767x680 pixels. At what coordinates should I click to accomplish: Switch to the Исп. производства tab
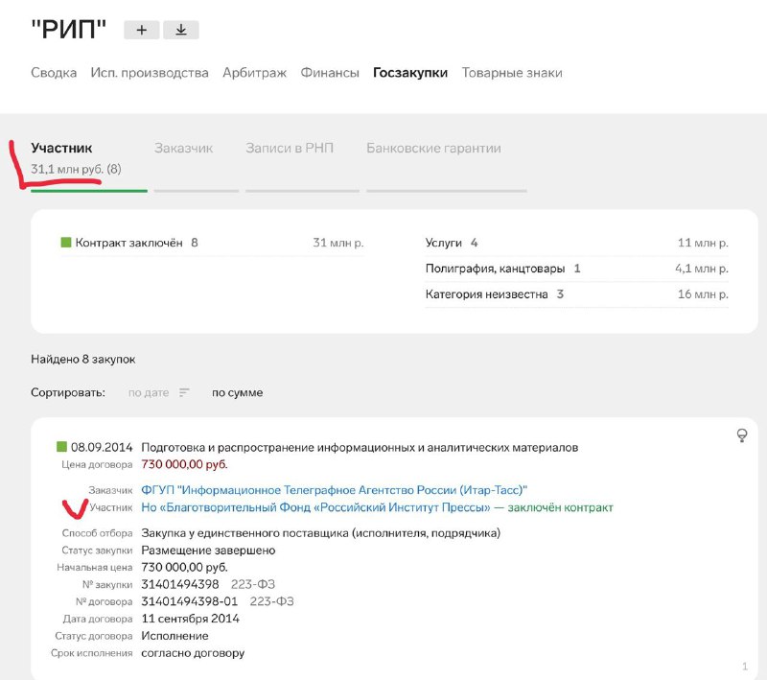tap(150, 72)
